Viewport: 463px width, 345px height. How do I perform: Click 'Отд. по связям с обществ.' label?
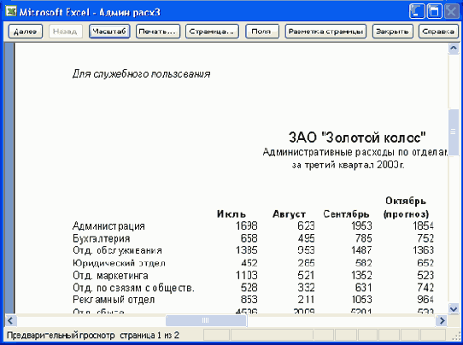pos(133,288)
